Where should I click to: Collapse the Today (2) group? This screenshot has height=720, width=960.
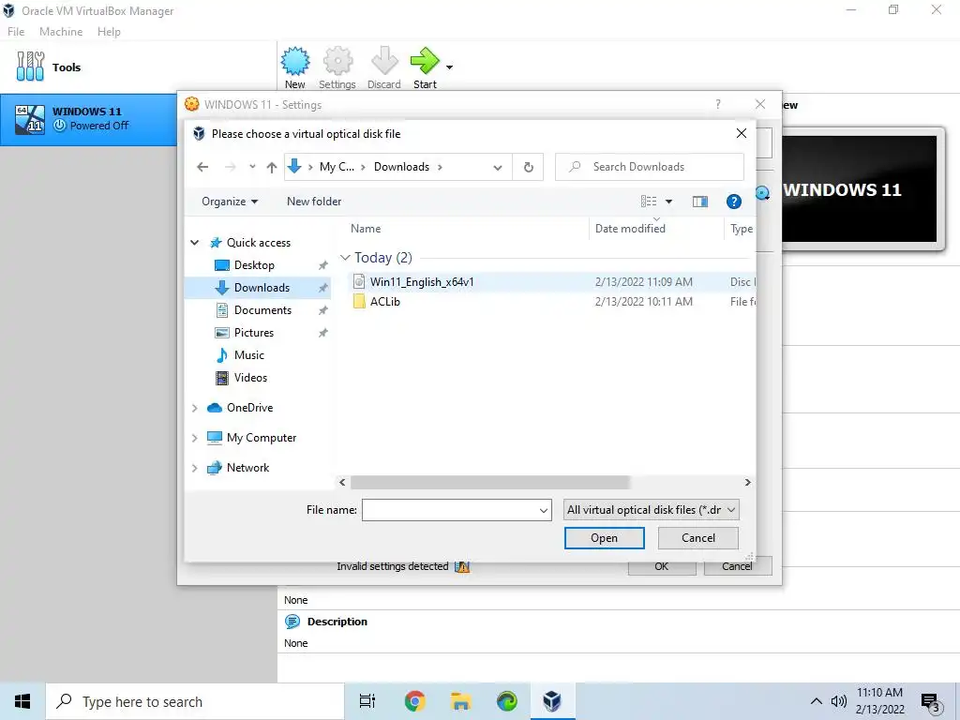345,258
